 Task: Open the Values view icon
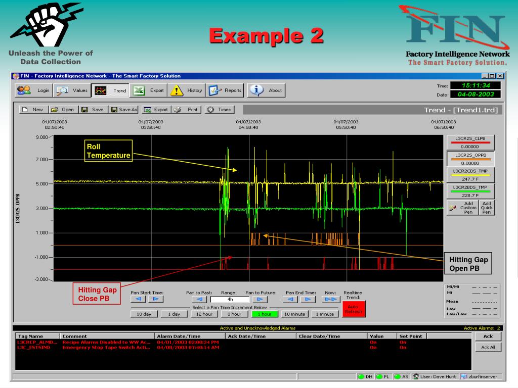coord(72,90)
